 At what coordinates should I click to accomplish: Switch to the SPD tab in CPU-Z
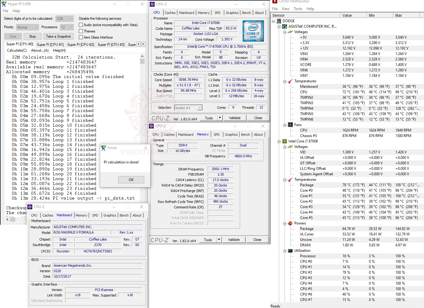coord(217,13)
